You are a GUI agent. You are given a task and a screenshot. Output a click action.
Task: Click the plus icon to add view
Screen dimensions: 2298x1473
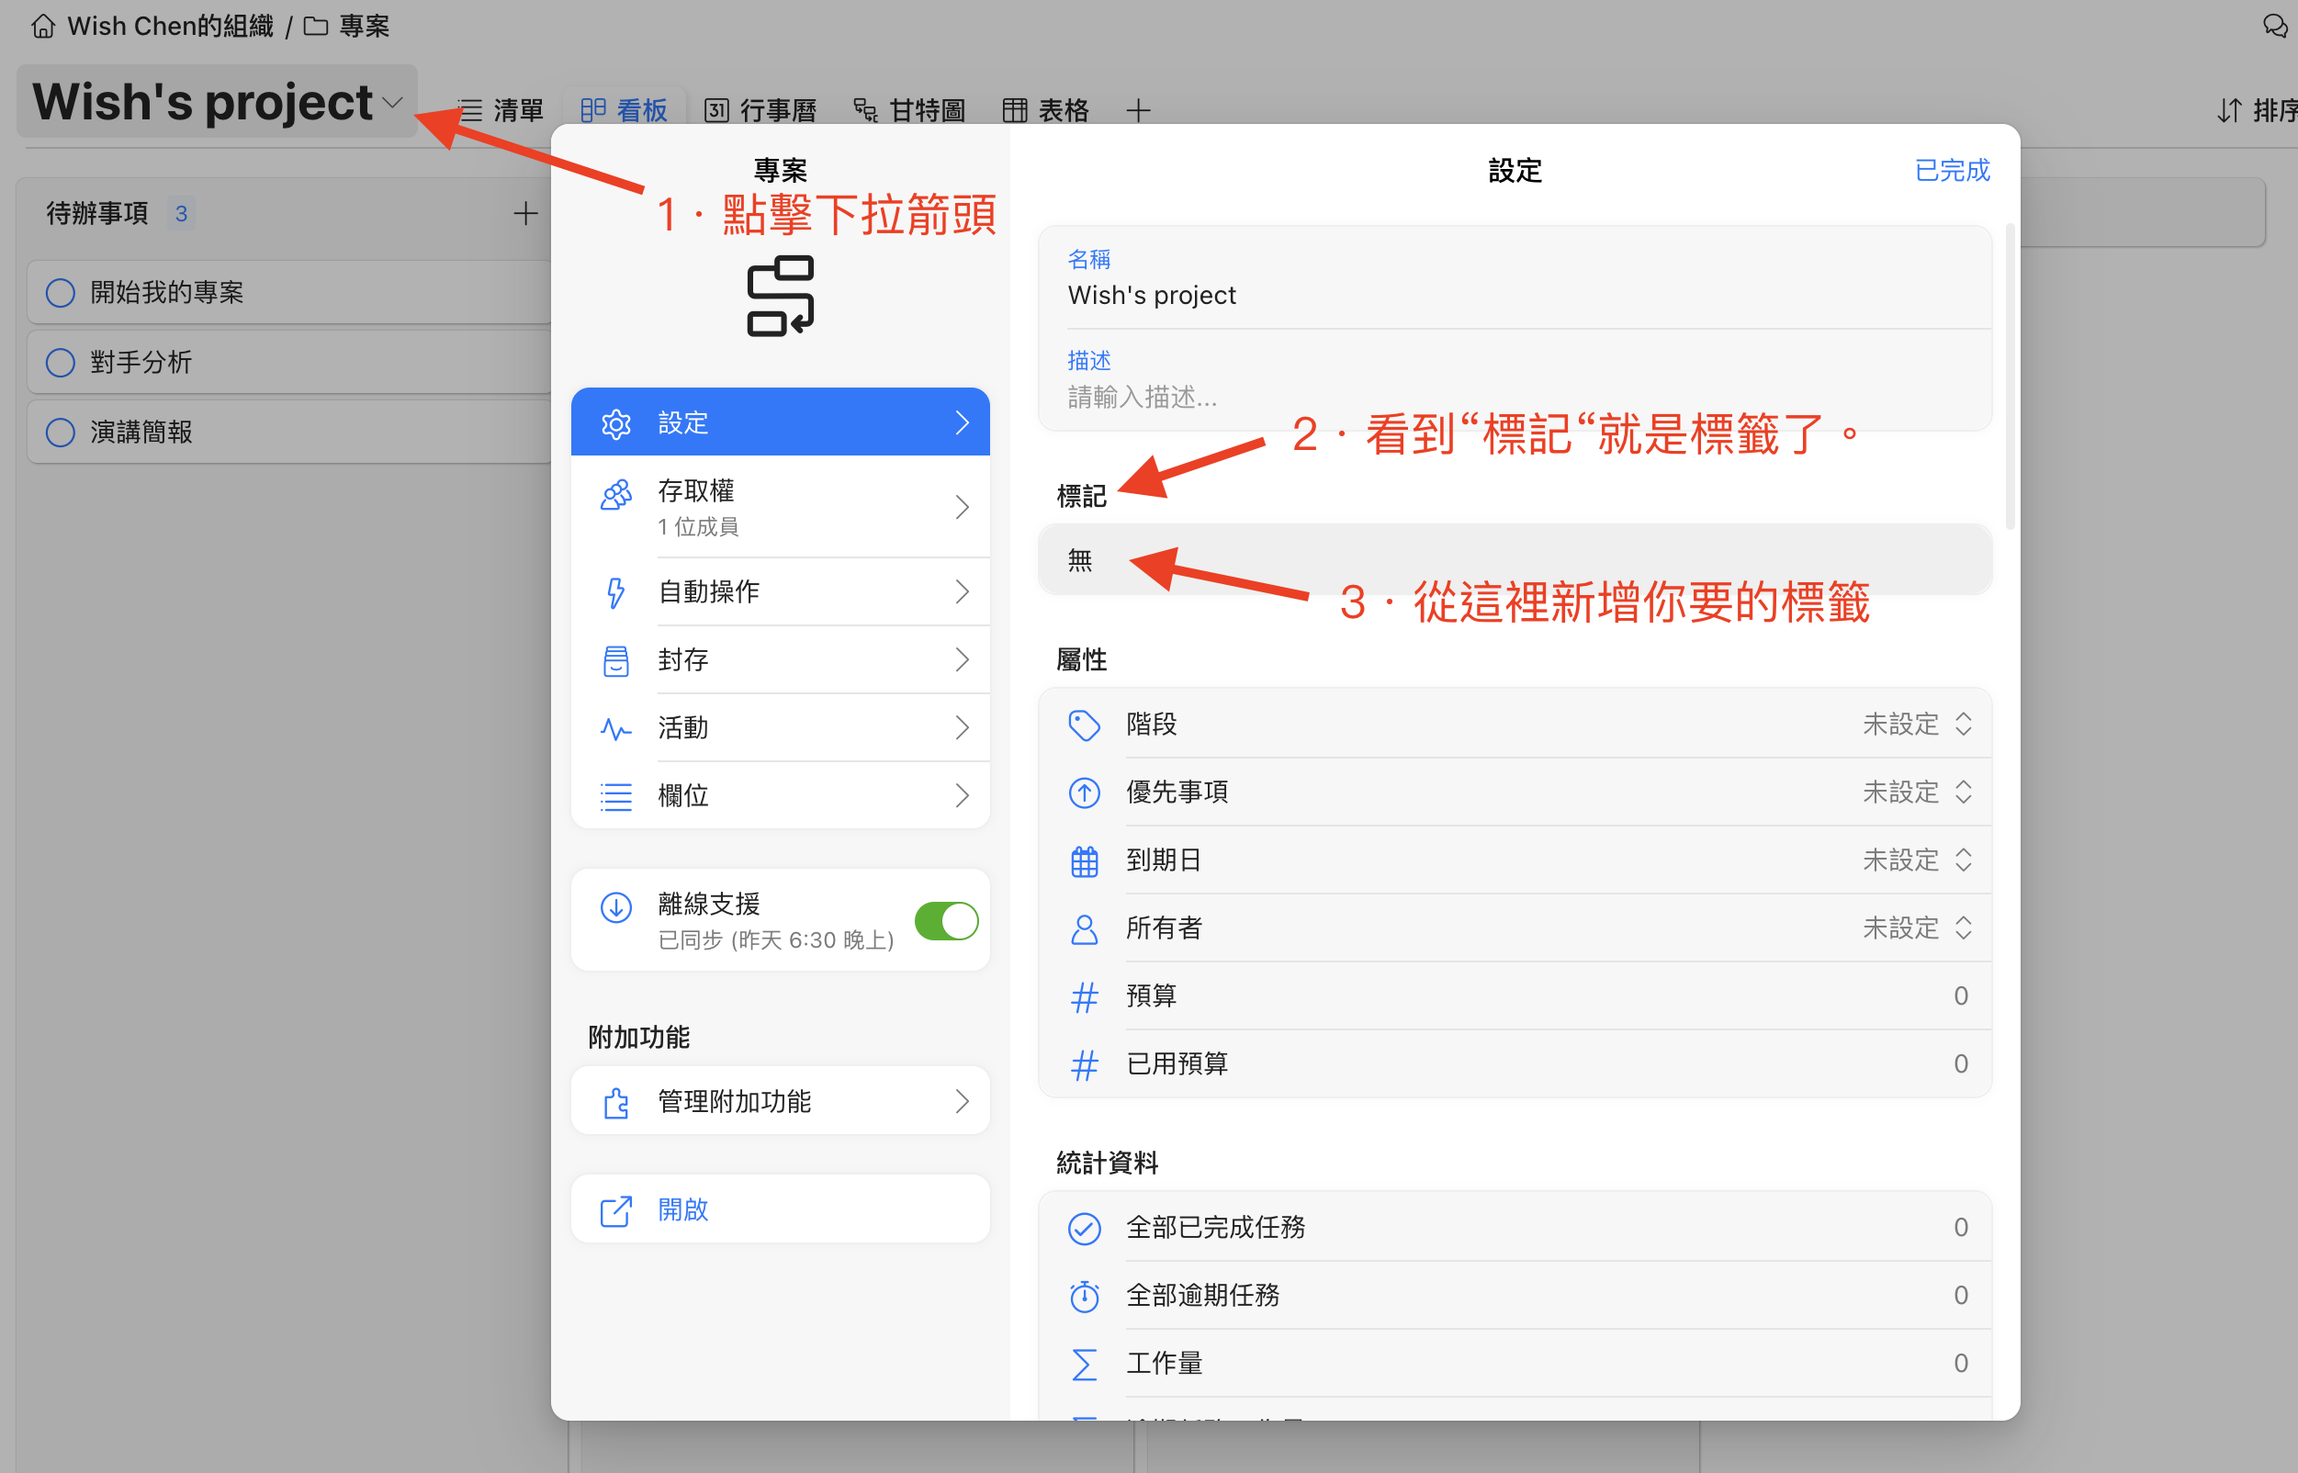tap(1138, 111)
